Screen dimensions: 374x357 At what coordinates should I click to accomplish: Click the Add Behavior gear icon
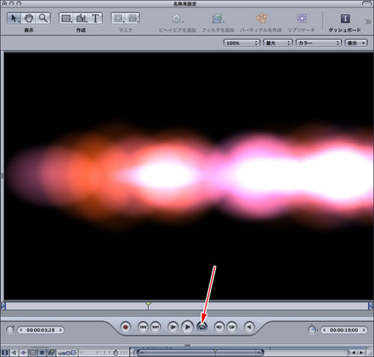tap(177, 19)
